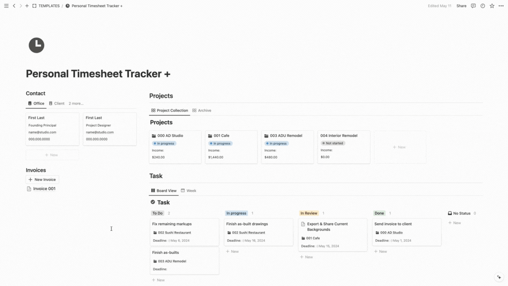Click the New Invoice button
This screenshot has height=286, width=508.
pos(42,180)
